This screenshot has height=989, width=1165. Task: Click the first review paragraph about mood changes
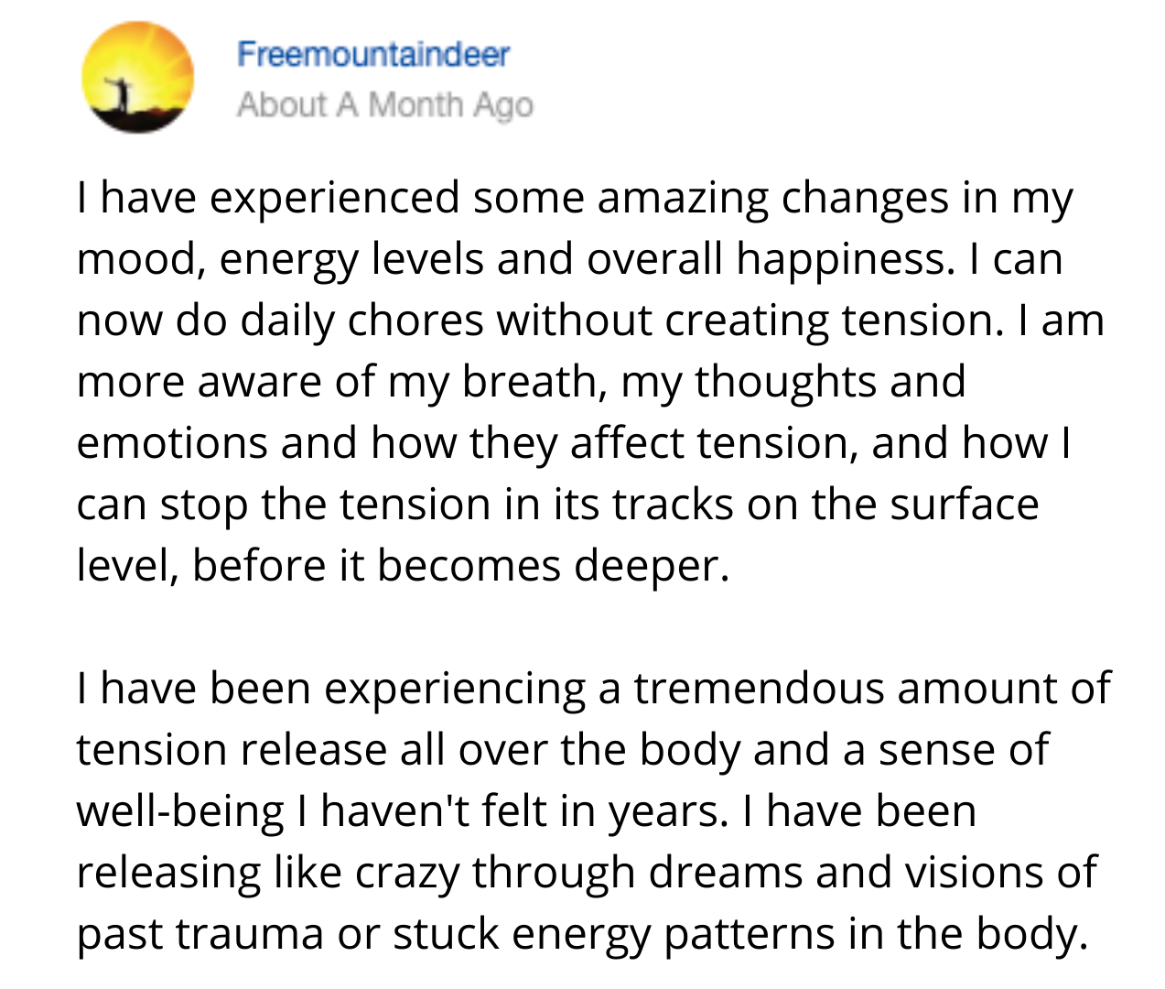click(x=590, y=381)
